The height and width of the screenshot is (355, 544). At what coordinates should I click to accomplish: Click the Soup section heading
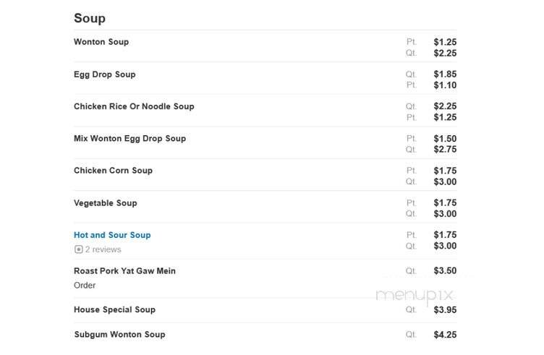click(89, 18)
